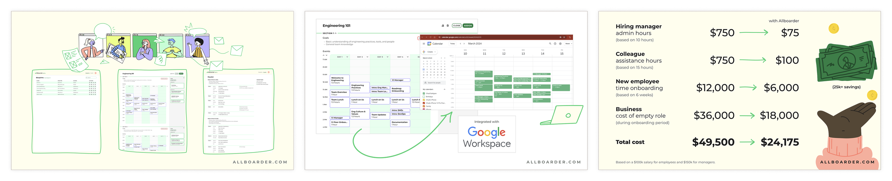Toggle the Family calendar checkbox

[424, 106]
